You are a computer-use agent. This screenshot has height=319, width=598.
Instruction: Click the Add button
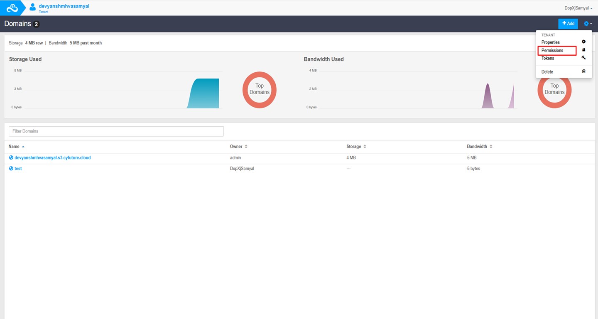coord(568,24)
